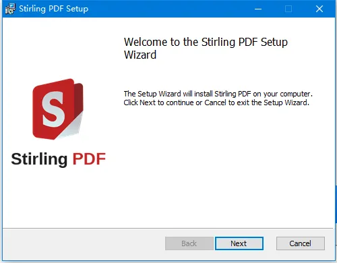337x263 pixels.
Task: Click the greyed-out maximize button
Action: point(288,9)
